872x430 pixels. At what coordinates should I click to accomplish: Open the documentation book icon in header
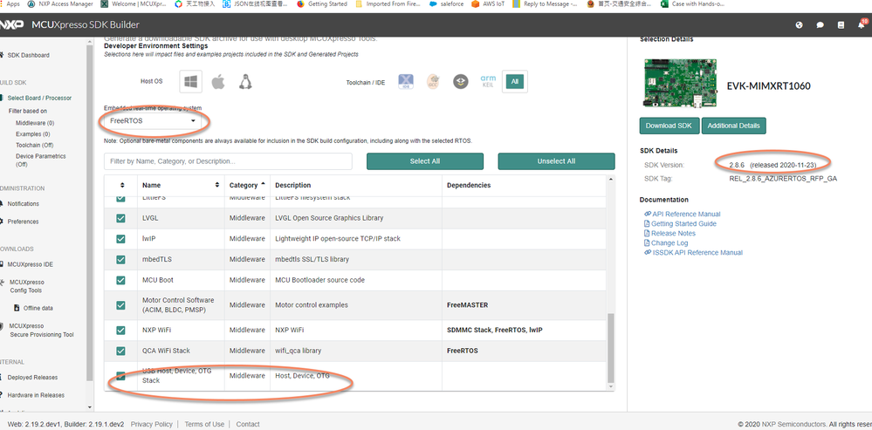click(841, 25)
